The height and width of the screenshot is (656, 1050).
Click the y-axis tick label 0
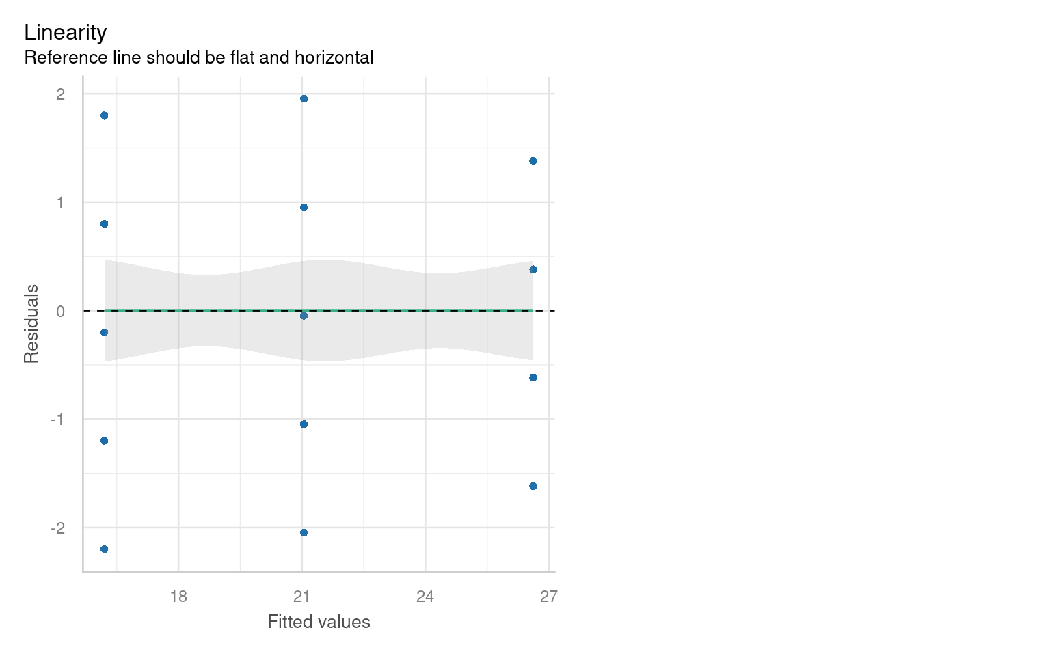click(61, 312)
